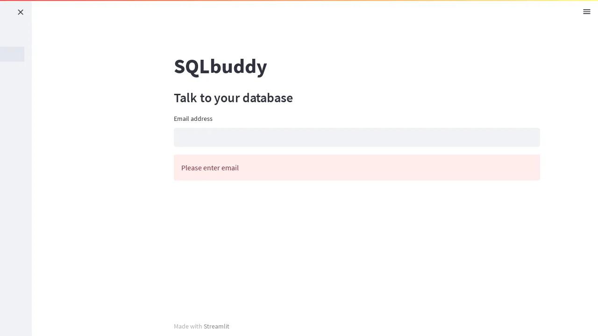598x336 pixels.
Task: Open the hamburger main menu
Action: click(587, 12)
